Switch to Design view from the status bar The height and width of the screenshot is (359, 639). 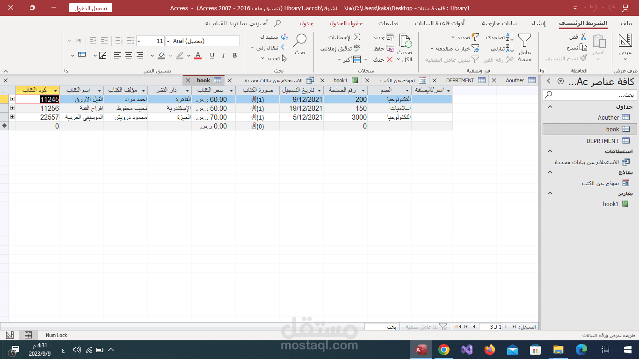(x=10, y=335)
